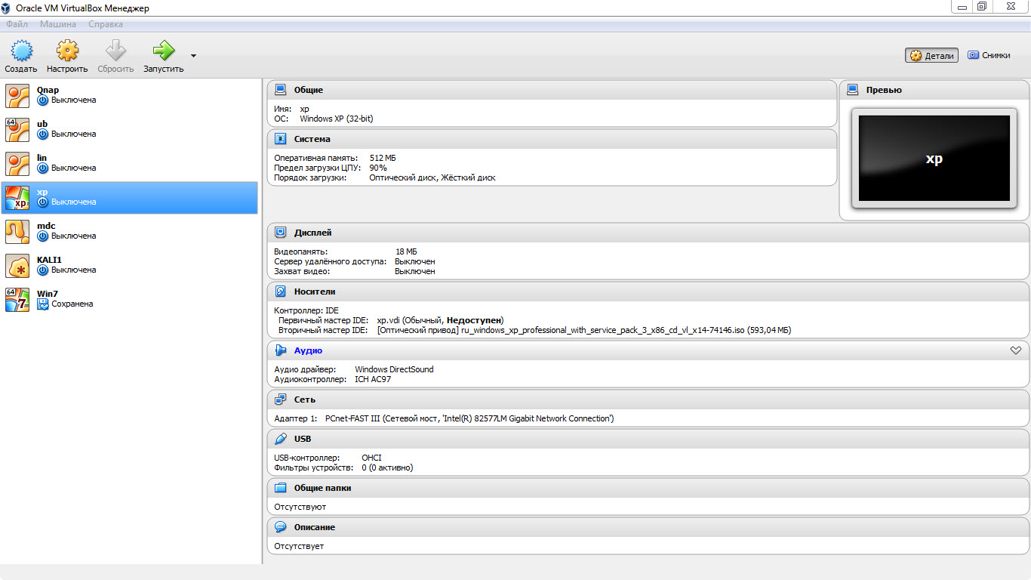Click the ICH AC97 audio controller value

[x=373, y=379]
